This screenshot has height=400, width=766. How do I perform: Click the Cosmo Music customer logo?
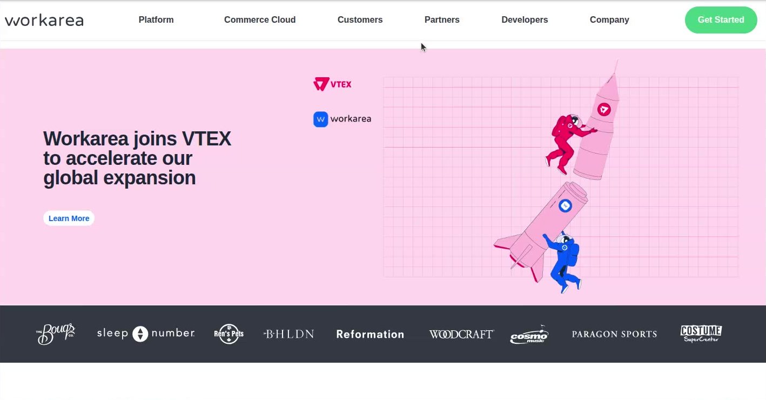coord(529,334)
